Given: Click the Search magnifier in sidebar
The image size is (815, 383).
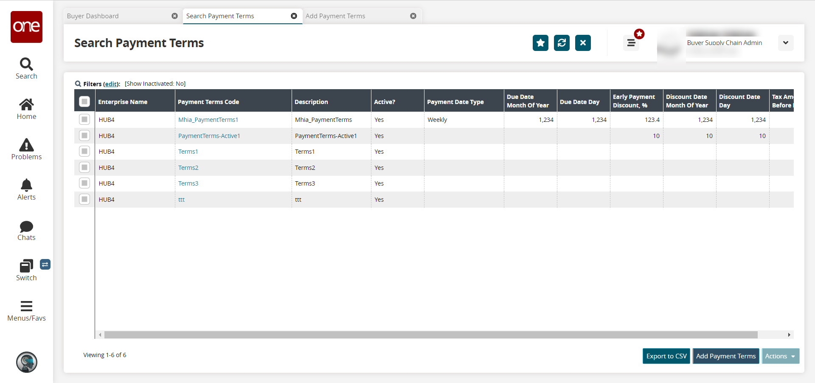Looking at the screenshot, I should [x=26, y=64].
